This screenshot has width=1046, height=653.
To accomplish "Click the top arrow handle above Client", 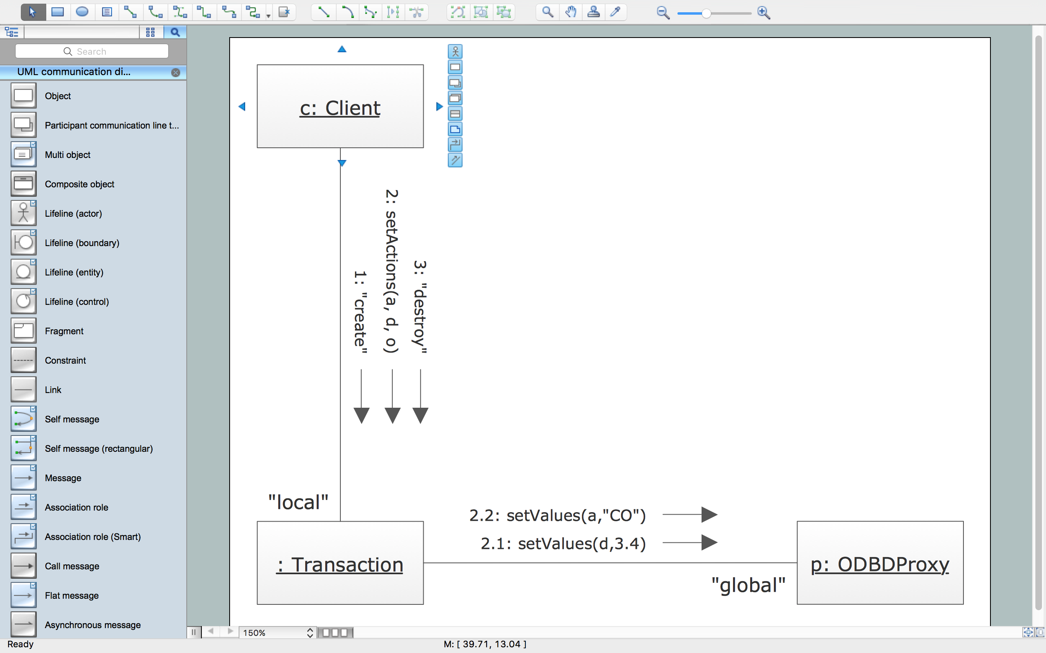I will pos(342,49).
